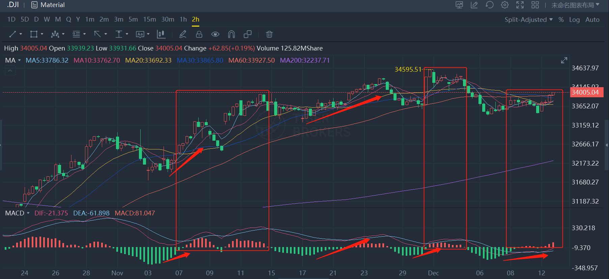Enter fullscreen with the expand-arrows icon
Screen dimensions: 609x279
(520, 5)
